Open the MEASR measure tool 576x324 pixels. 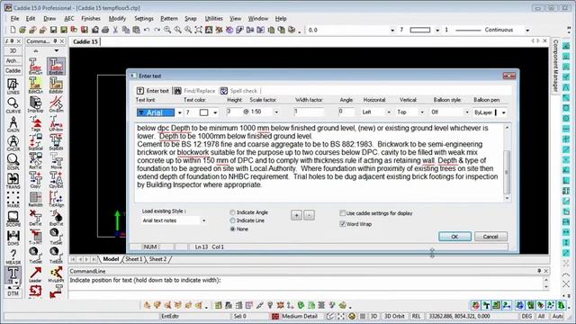click(13, 256)
